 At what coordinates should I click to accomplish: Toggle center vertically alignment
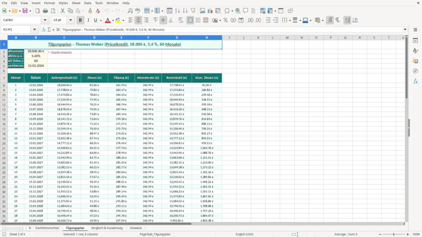pyautogui.click(x=163, y=20)
